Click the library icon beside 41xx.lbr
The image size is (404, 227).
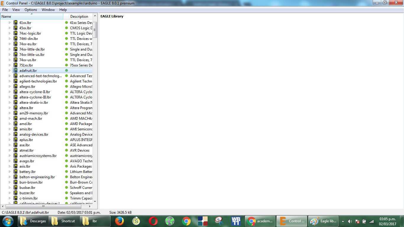click(15, 22)
